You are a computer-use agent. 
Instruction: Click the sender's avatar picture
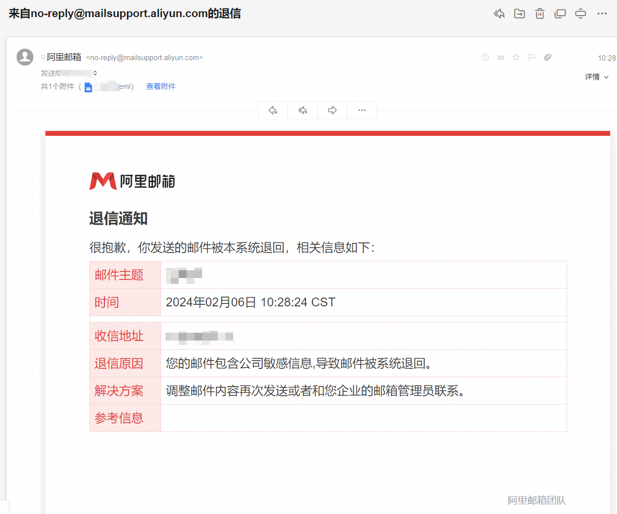[25, 57]
